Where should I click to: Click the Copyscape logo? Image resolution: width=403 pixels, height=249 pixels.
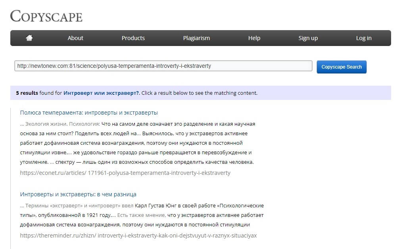pyautogui.click(x=46, y=16)
